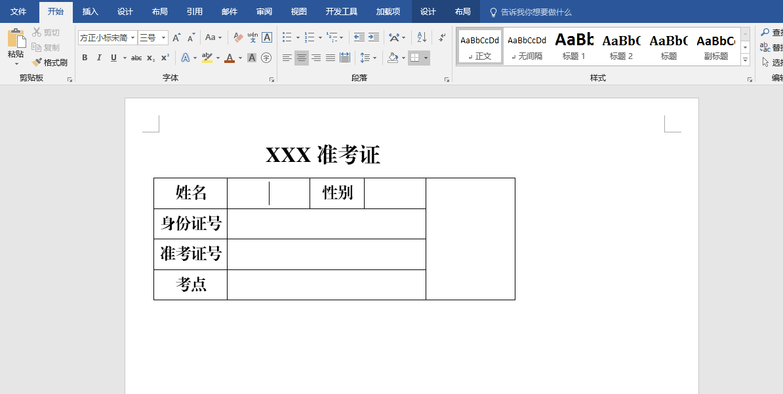Show or hide paragraph marks

pyautogui.click(x=442, y=37)
